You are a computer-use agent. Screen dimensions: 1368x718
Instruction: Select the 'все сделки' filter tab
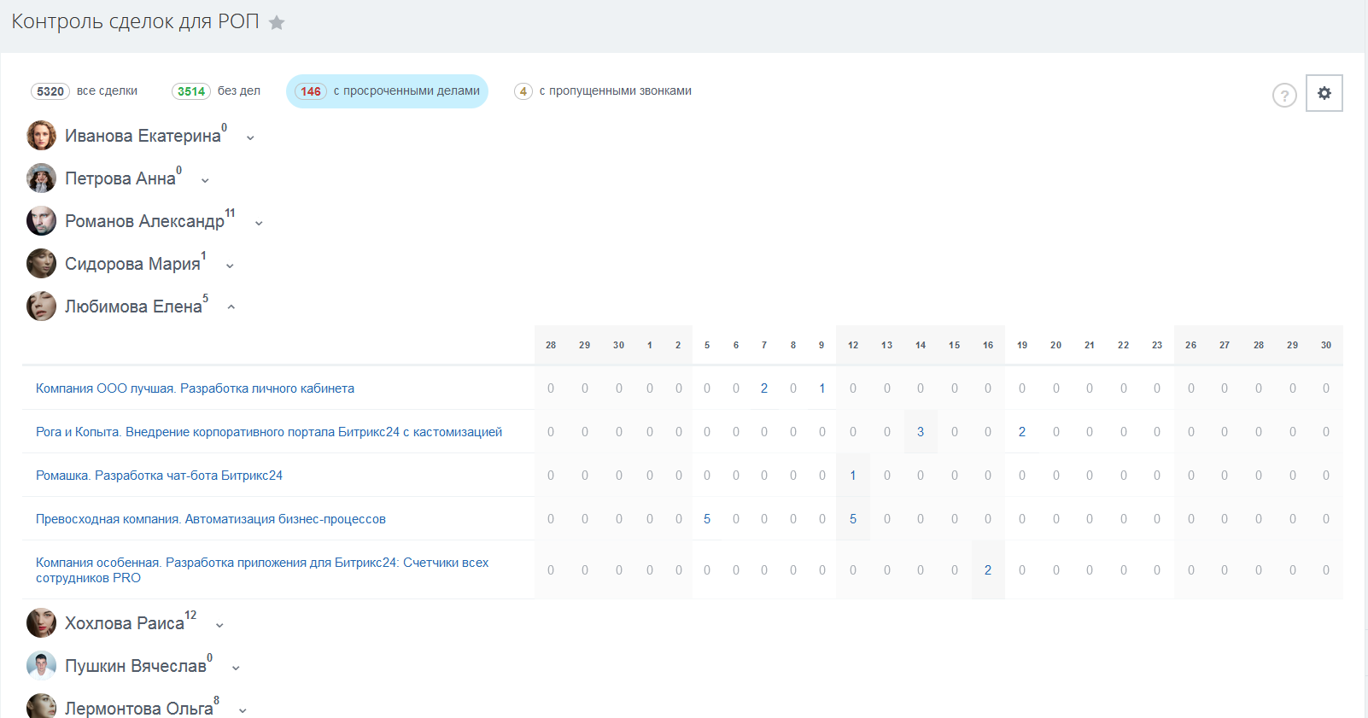[x=85, y=91]
